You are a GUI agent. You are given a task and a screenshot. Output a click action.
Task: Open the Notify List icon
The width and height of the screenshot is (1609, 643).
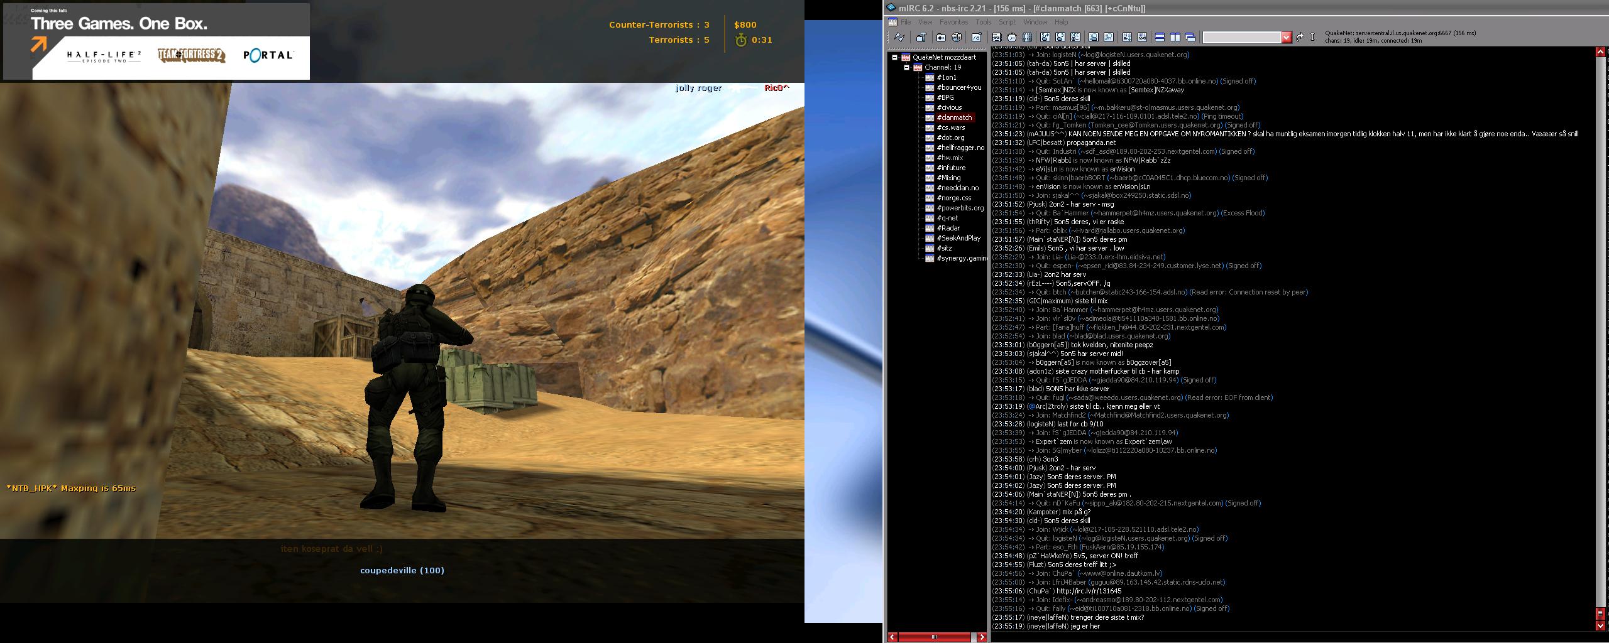click(x=1127, y=37)
